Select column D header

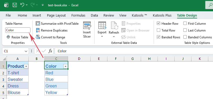pos(79,59)
